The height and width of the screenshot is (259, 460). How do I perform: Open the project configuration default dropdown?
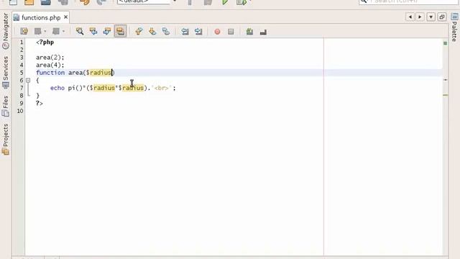[147, 1]
